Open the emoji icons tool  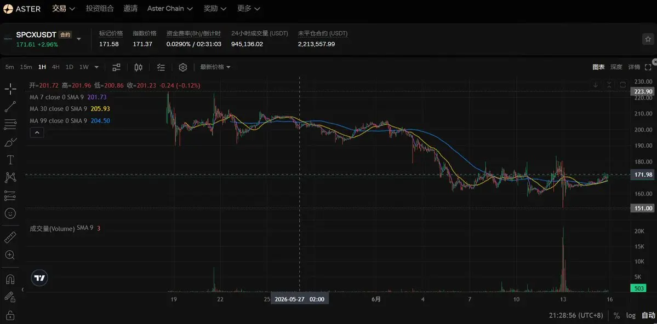[10, 213]
